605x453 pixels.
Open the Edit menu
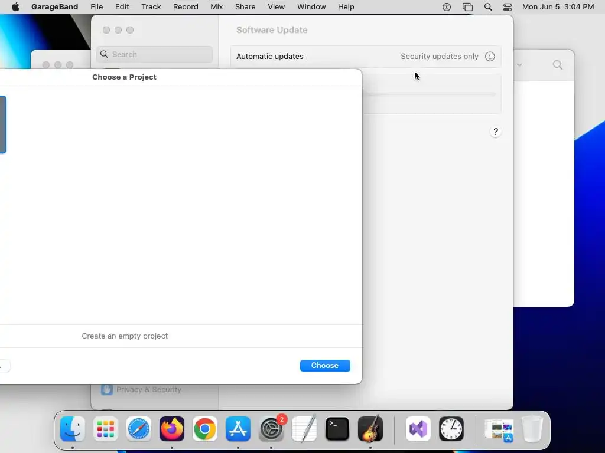(x=122, y=6)
